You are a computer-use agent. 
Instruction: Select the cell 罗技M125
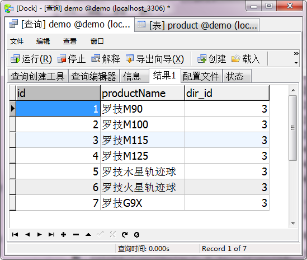(x=143, y=156)
